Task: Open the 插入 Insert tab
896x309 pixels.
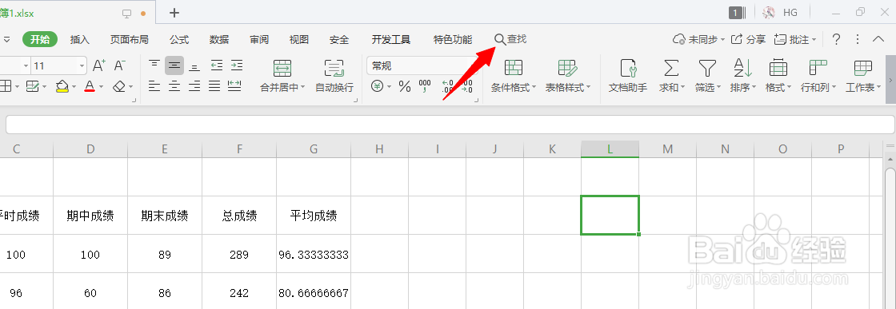Action: [80, 39]
